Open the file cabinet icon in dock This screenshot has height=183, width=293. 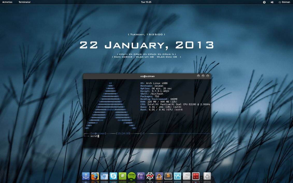[x=187, y=176]
